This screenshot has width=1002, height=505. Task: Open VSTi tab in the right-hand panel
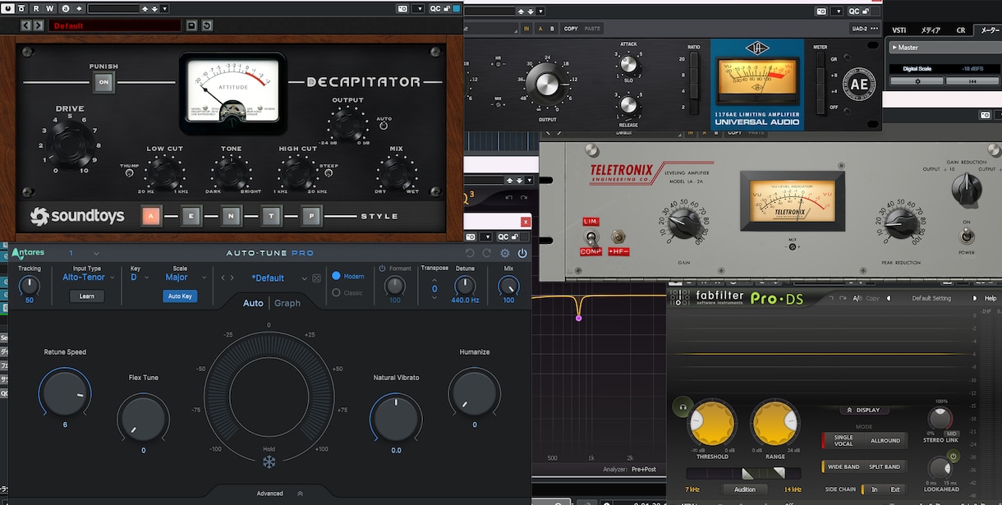tap(900, 30)
